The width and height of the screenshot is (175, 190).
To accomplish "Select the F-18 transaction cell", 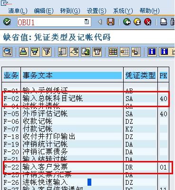I will [11, 137].
